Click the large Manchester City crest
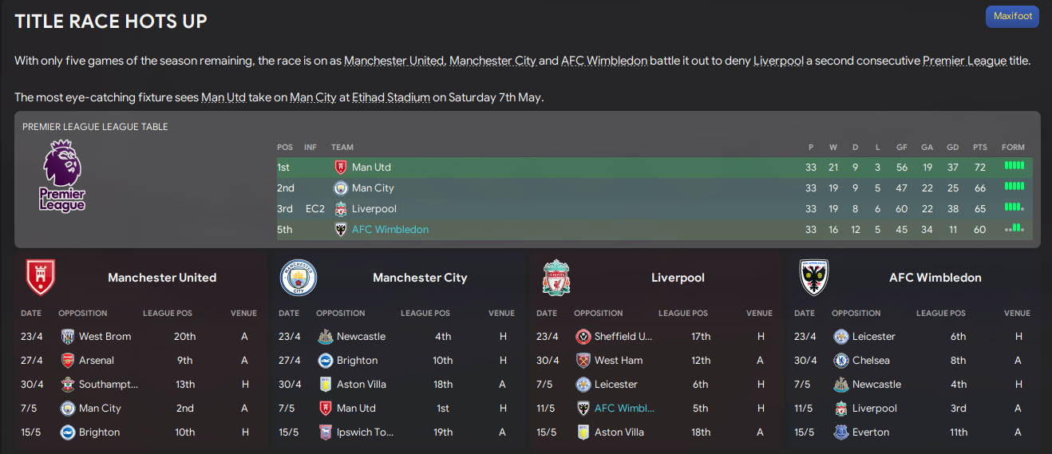Viewport: 1052px width, 454px height. pos(299,278)
